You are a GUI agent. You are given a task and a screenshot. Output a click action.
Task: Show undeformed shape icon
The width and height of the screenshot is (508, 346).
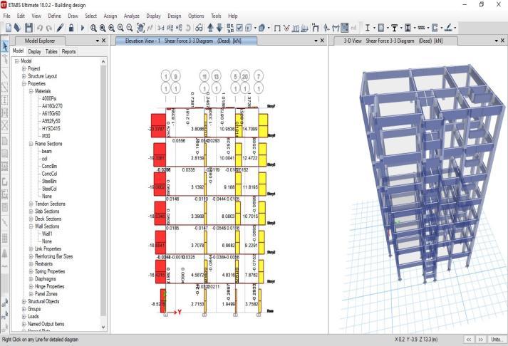[277, 28]
